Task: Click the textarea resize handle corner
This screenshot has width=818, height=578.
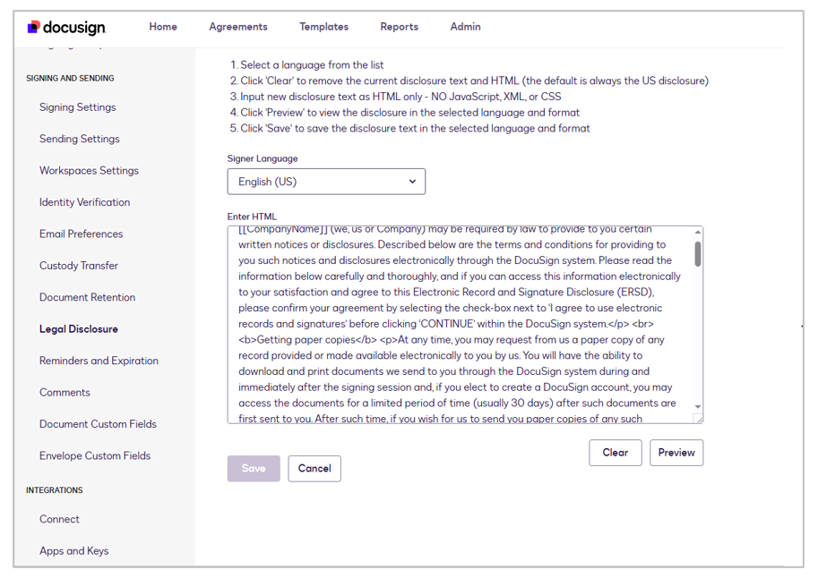Action: pos(698,418)
